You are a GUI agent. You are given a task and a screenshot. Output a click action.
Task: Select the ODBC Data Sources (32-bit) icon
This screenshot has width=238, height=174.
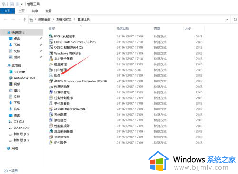click(x=51, y=42)
